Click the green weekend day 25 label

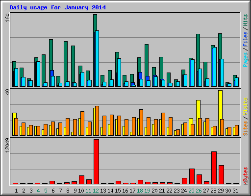(191, 191)
